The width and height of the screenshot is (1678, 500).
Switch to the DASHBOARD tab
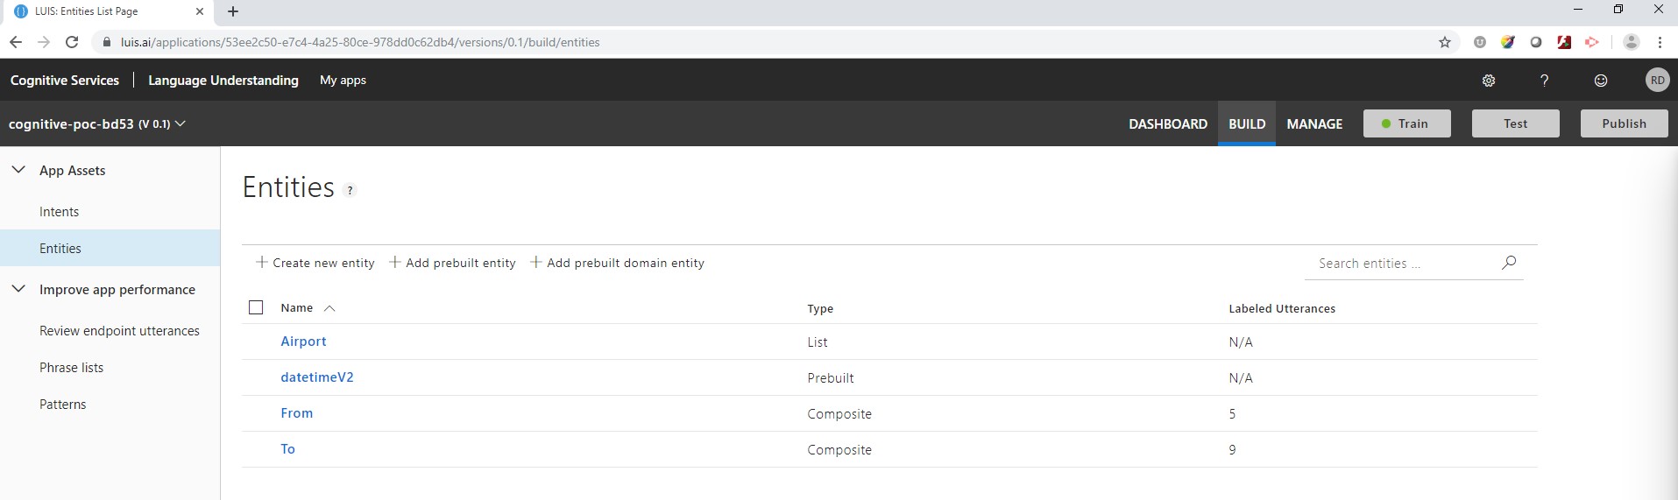pos(1167,123)
